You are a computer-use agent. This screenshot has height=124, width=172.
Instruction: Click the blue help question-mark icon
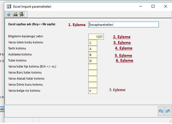point(9,14)
